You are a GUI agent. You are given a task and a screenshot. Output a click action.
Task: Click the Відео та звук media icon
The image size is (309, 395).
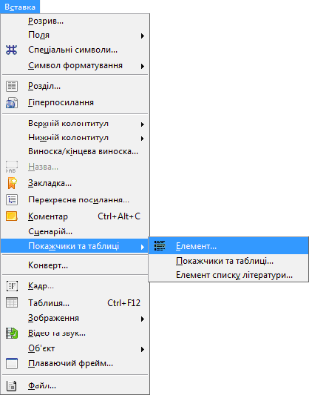point(12,333)
